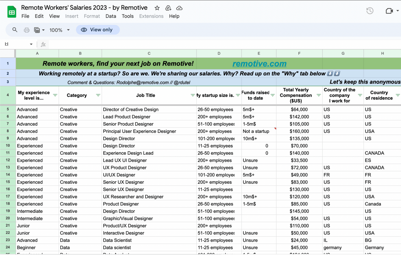Open the Tools menu
The width and height of the screenshot is (401, 255).
[x=128, y=16]
